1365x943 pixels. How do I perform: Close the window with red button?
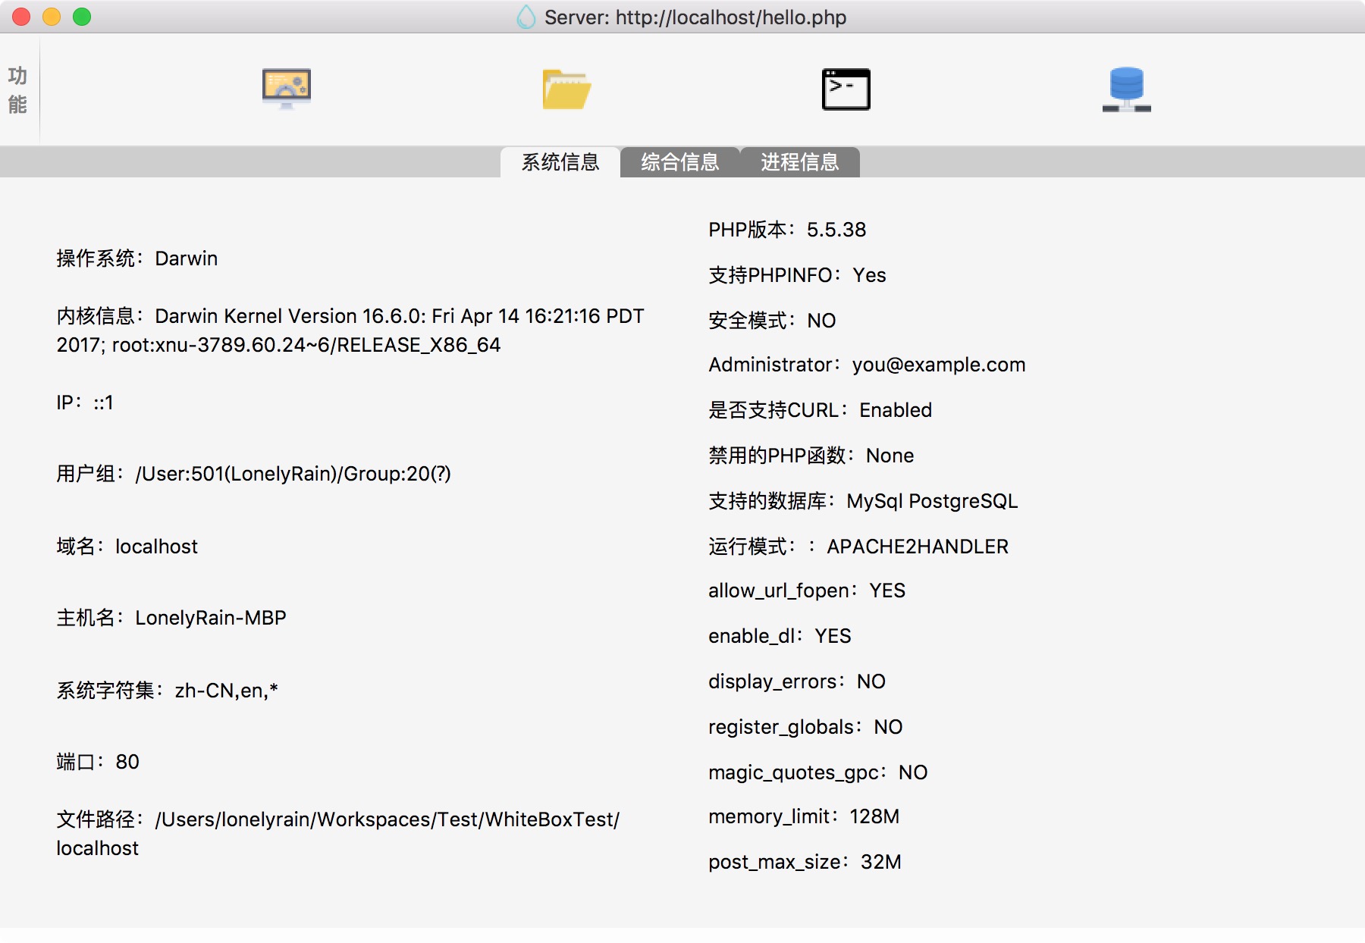pyautogui.click(x=21, y=17)
